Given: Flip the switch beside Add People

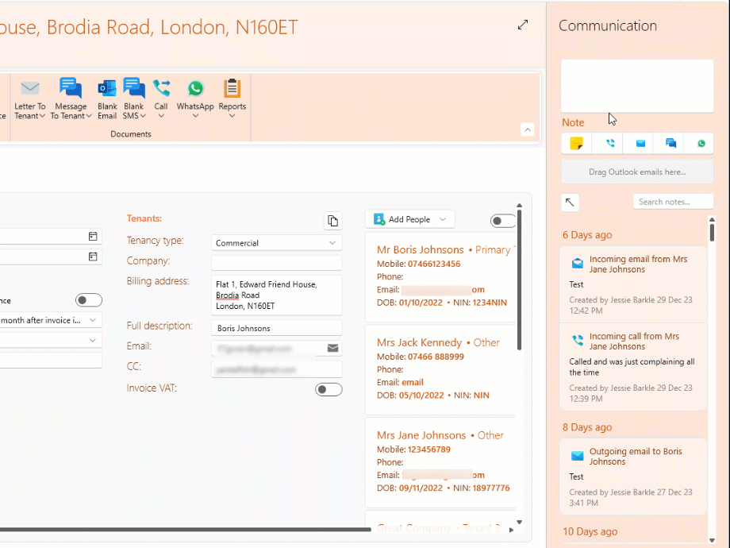Looking at the screenshot, I should click(x=503, y=221).
